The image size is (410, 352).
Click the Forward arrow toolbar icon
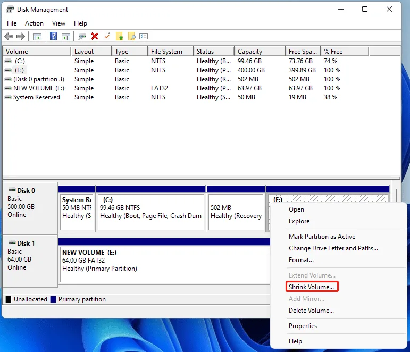tap(21, 36)
